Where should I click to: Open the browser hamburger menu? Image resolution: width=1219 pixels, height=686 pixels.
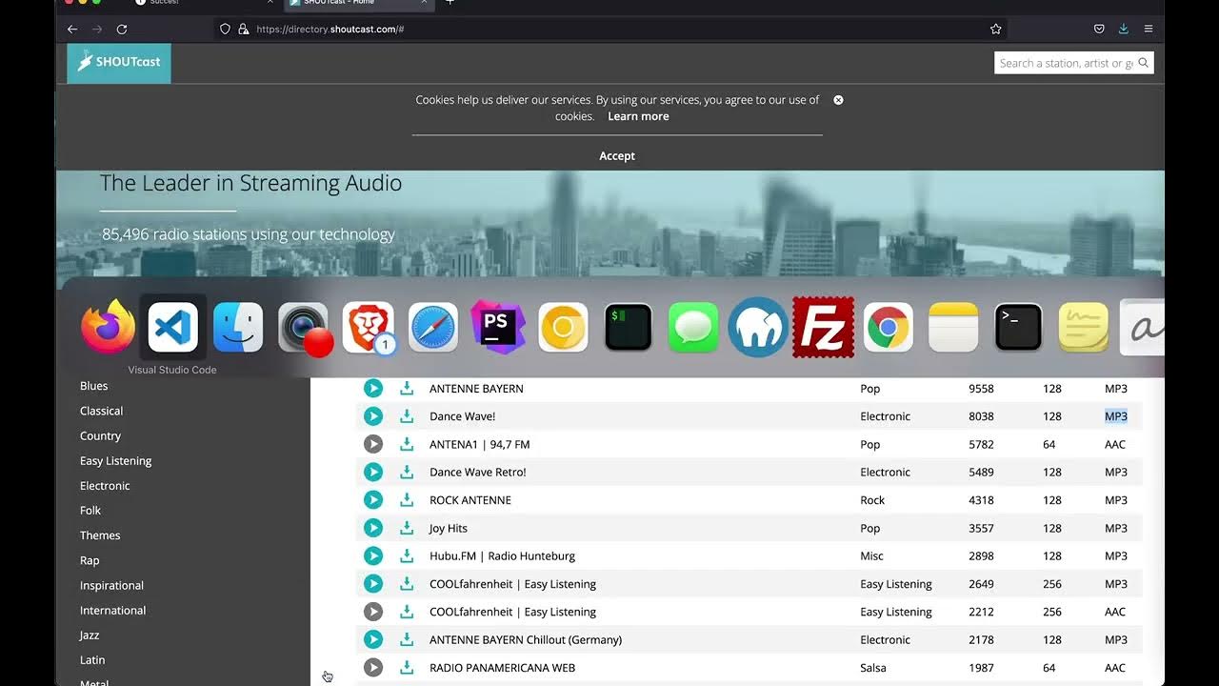pyautogui.click(x=1149, y=30)
